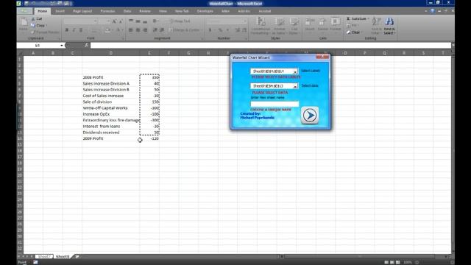Open the Number Format dropdown
471x265 pixels.
click(245, 21)
